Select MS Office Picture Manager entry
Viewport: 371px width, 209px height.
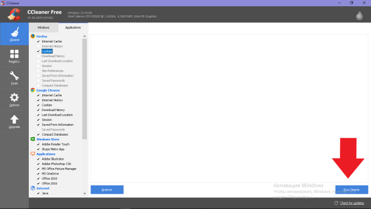coord(59,169)
